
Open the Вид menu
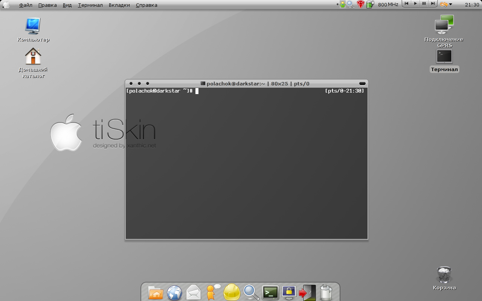coord(67,5)
